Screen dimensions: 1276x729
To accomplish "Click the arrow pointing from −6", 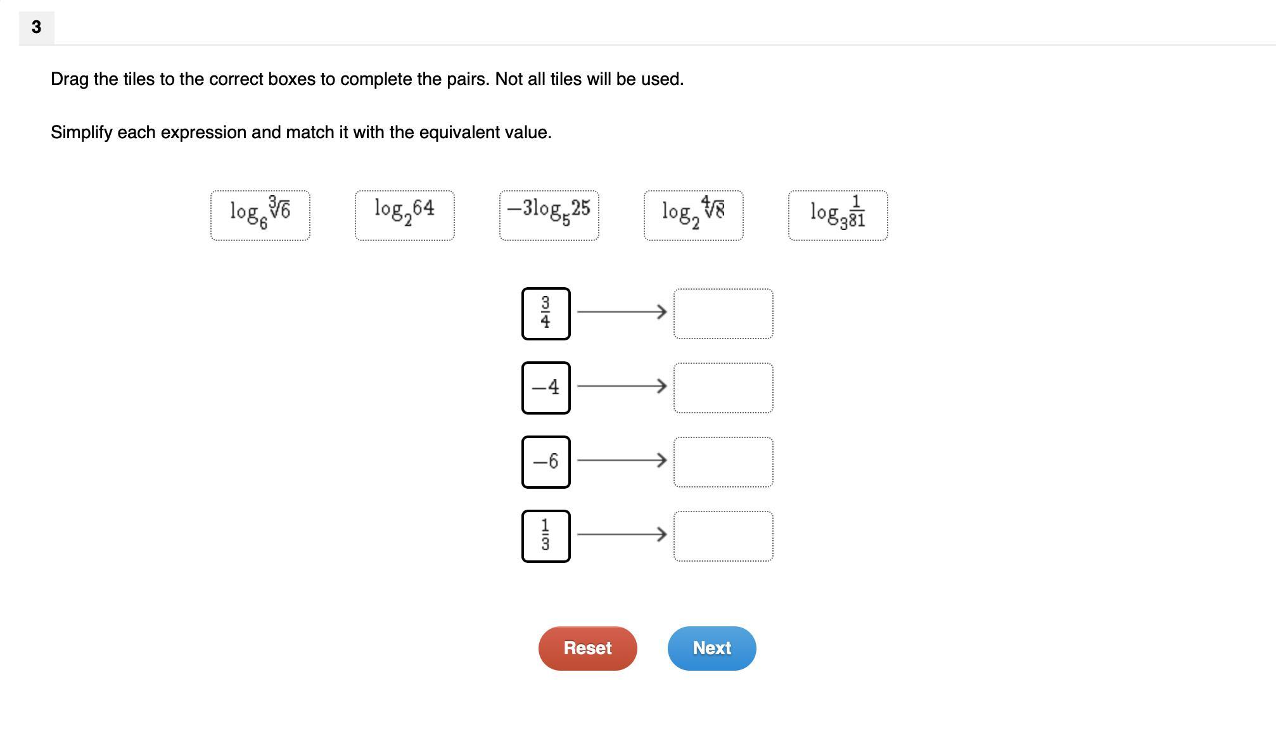I will tap(622, 460).
